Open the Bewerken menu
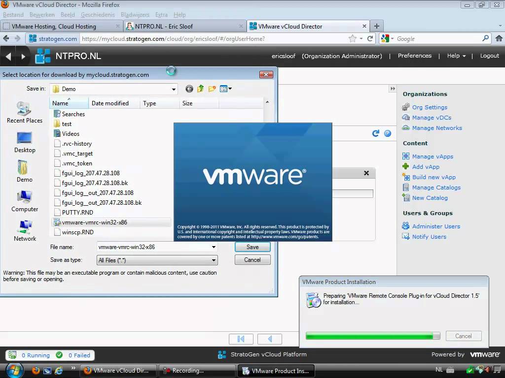 (x=42, y=15)
